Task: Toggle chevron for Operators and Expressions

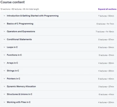Action: click(4, 31)
